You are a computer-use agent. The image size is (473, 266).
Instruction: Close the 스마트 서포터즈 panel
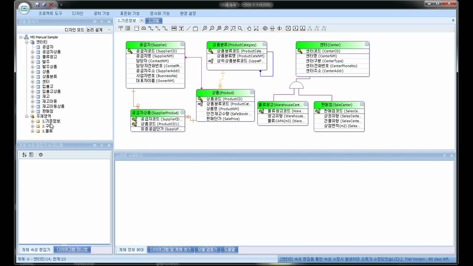(452, 156)
